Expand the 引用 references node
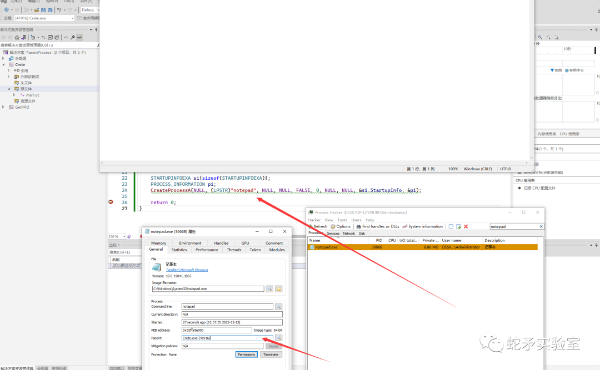This screenshot has width=600, height=370. 9,70
